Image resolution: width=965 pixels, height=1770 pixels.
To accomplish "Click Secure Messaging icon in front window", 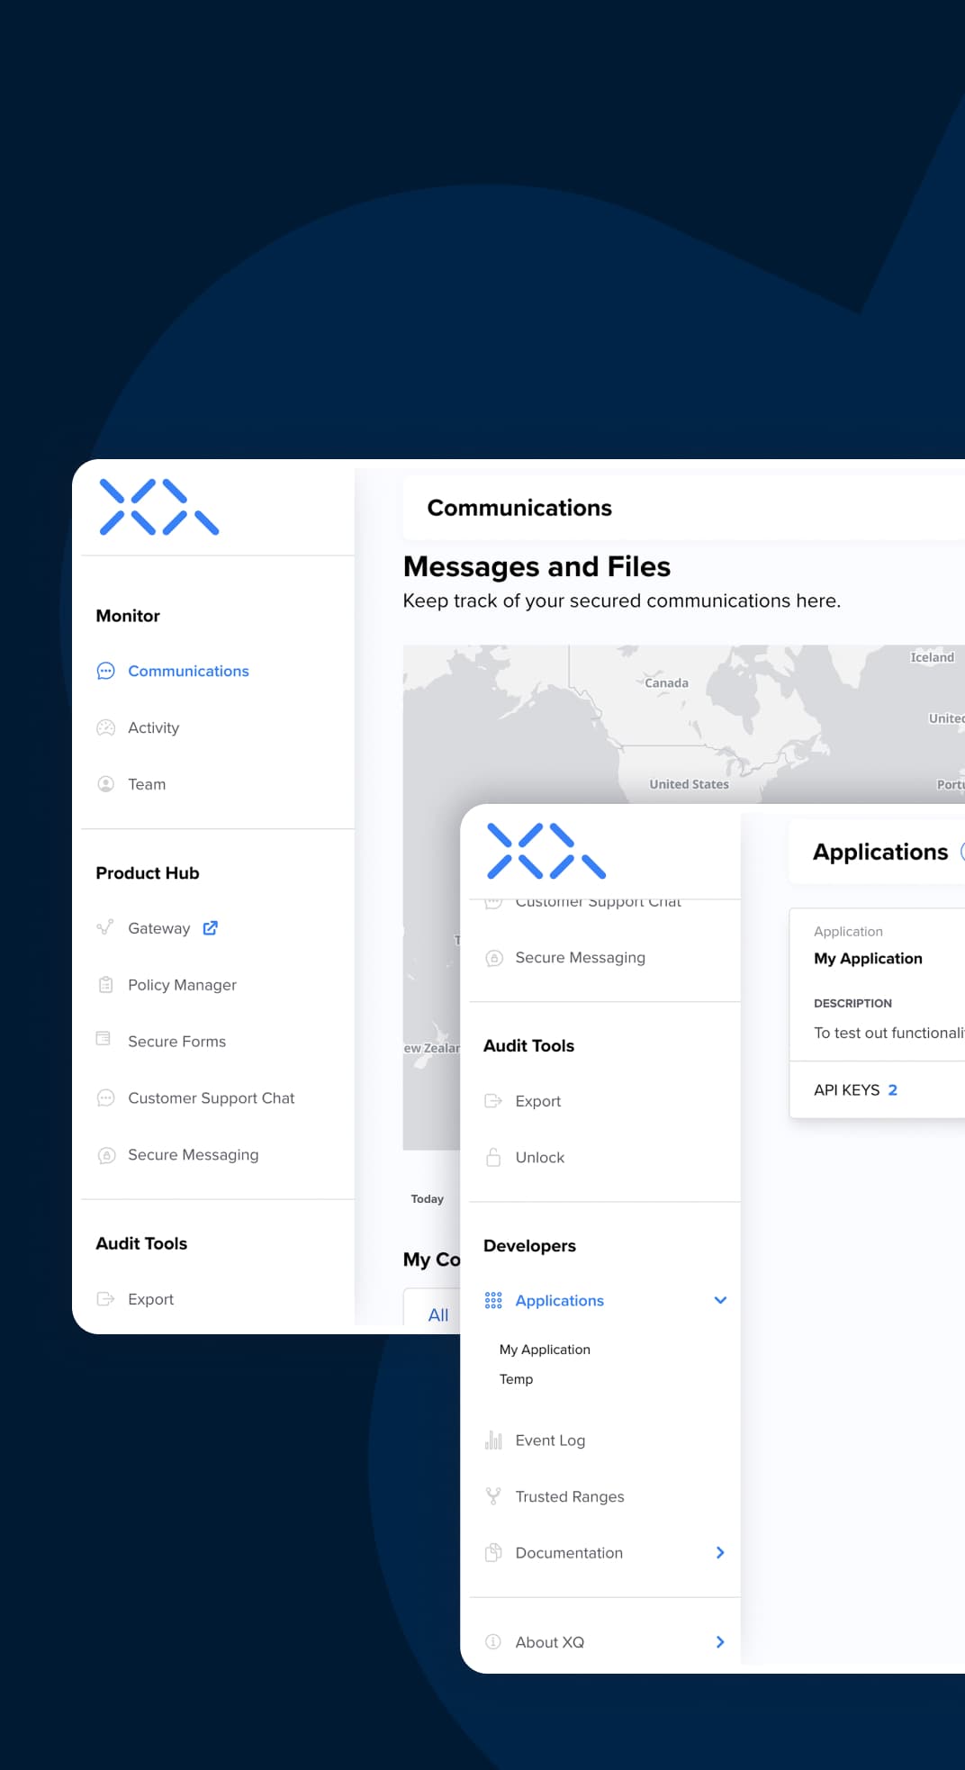I will [493, 958].
